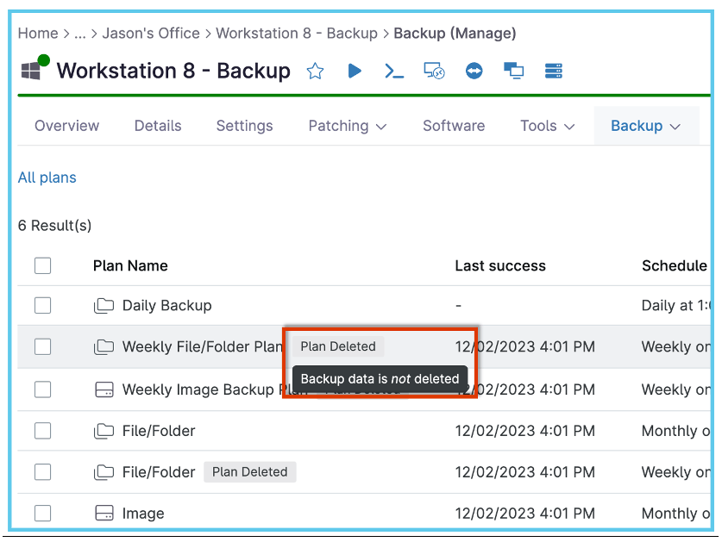This screenshot has width=722, height=542.
Task: Click the drive icon beside Weekly Image Backup
Action: pos(104,389)
